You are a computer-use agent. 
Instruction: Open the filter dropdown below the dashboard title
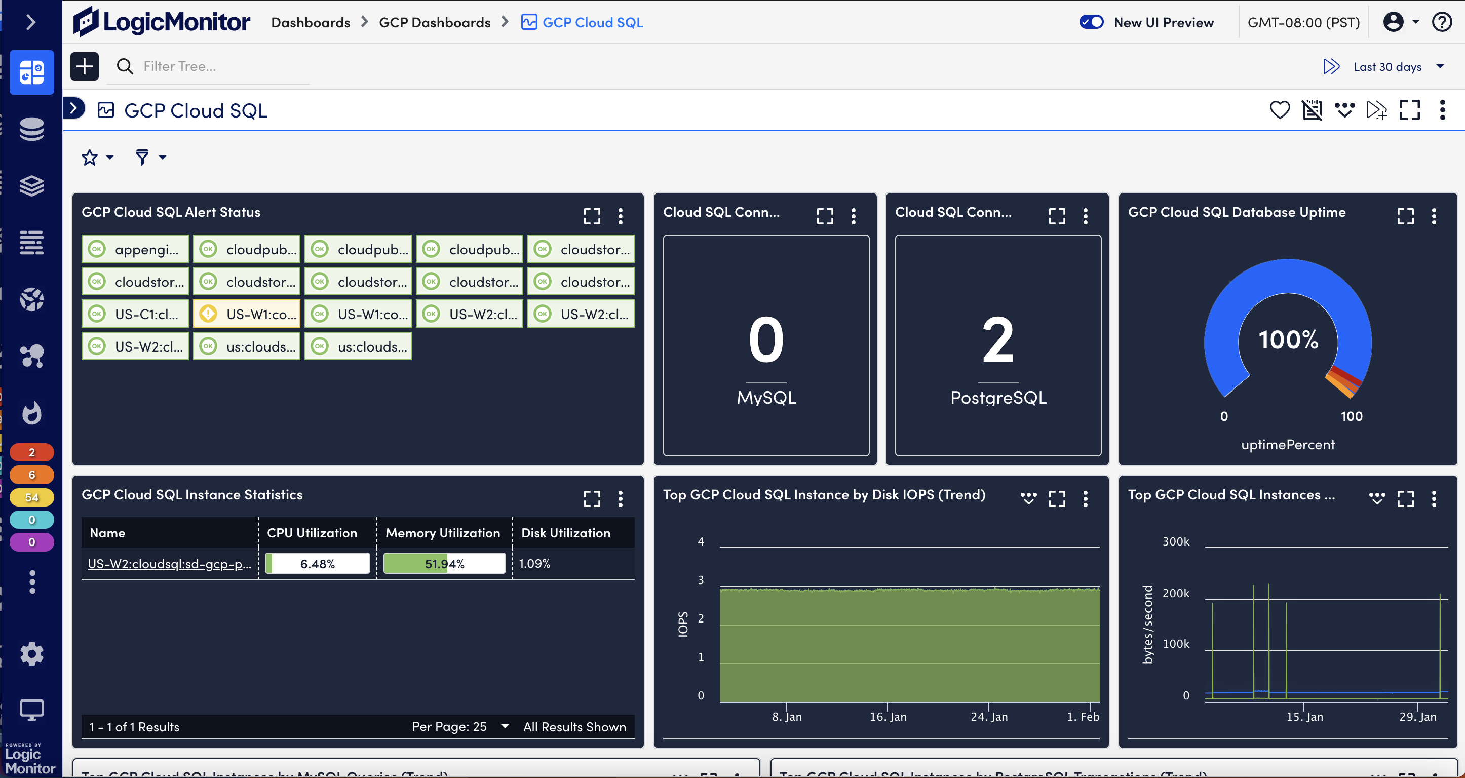(x=149, y=157)
